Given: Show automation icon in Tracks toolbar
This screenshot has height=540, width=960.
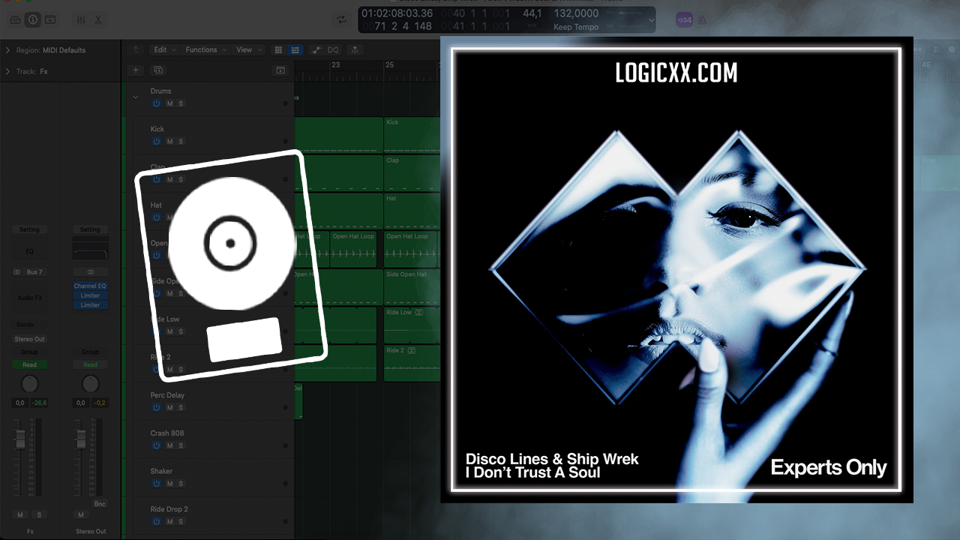Looking at the screenshot, I should [x=316, y=49].
